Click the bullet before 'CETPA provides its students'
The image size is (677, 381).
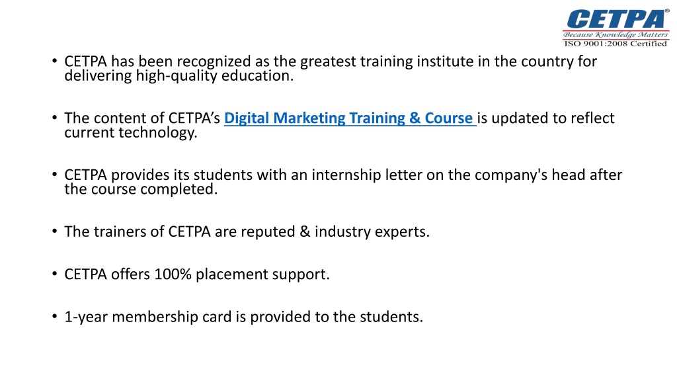coord(54,175)
